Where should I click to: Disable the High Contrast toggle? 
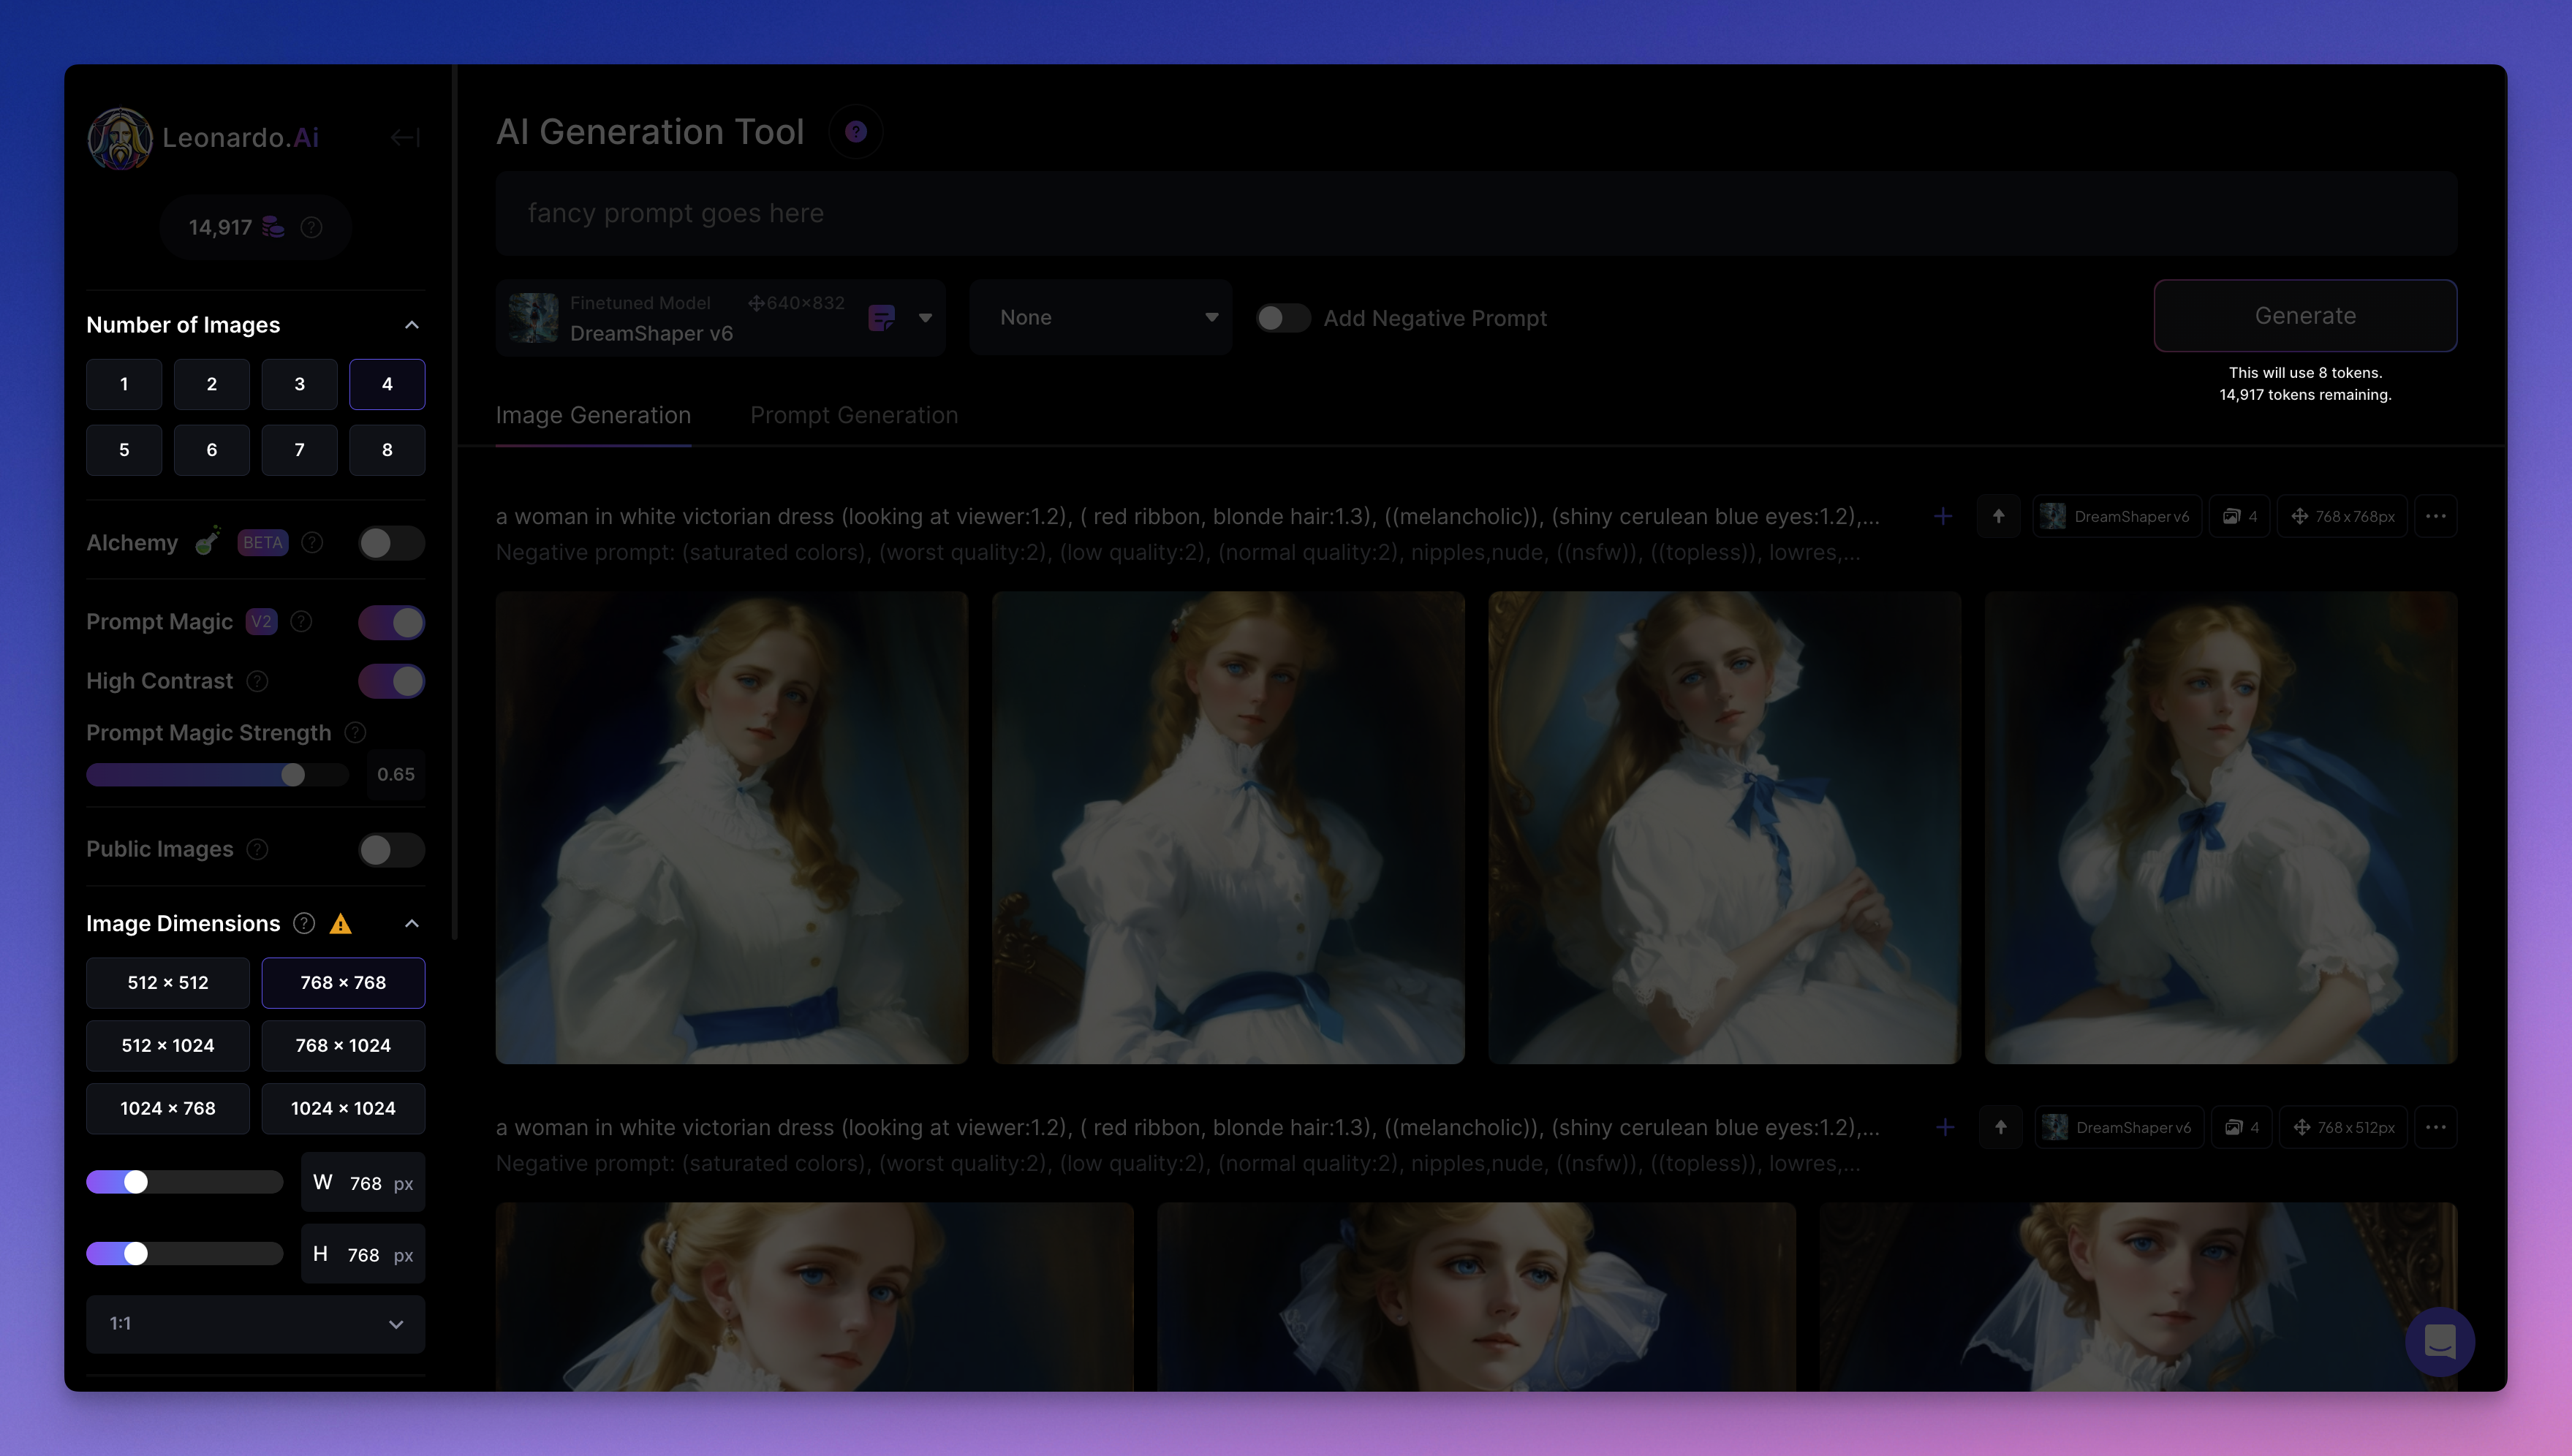391,681
